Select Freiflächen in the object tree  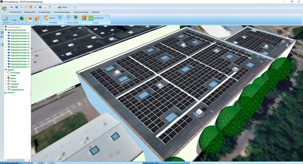[15, 84]
